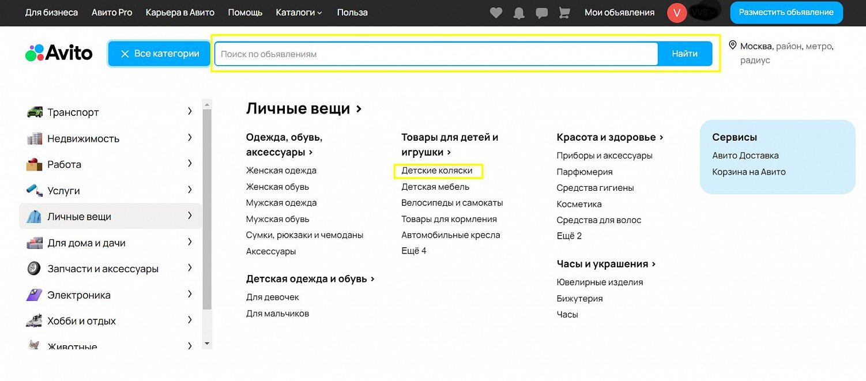Open the Женская одежда link

tap(281, 171)
